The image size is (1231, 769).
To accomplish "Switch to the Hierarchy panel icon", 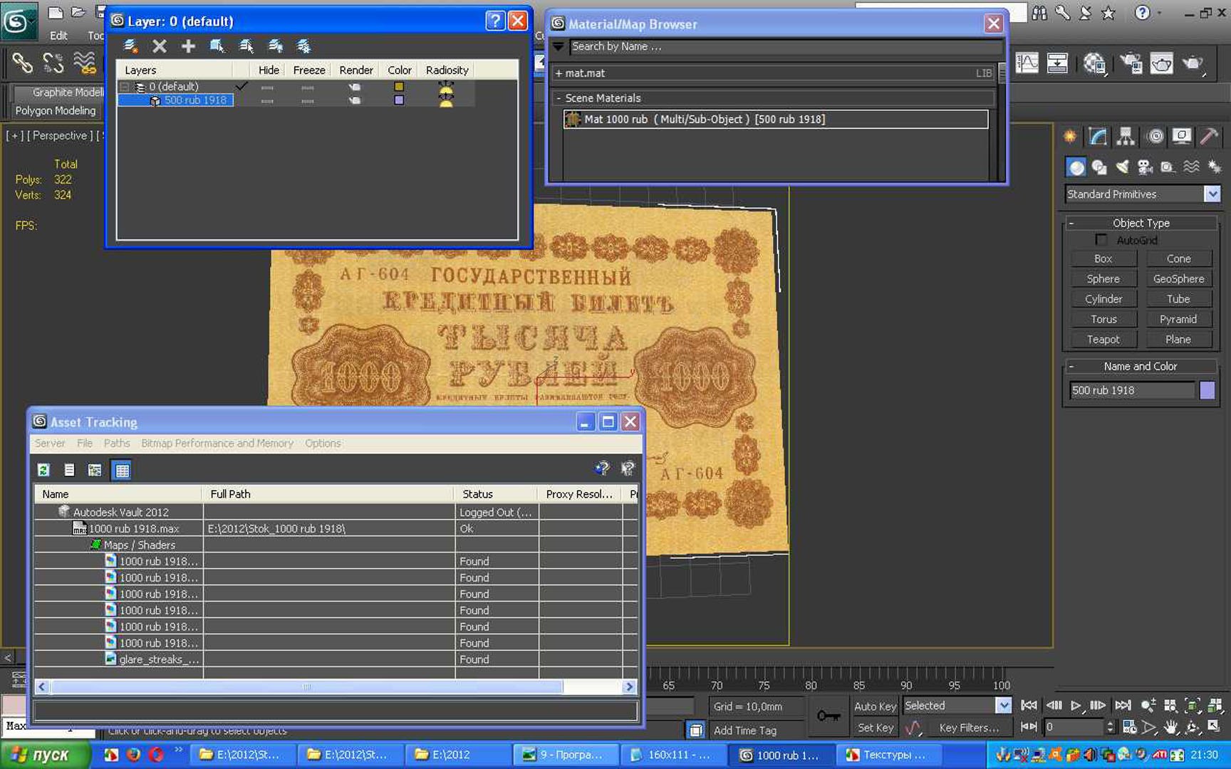I will (1126, 136).
